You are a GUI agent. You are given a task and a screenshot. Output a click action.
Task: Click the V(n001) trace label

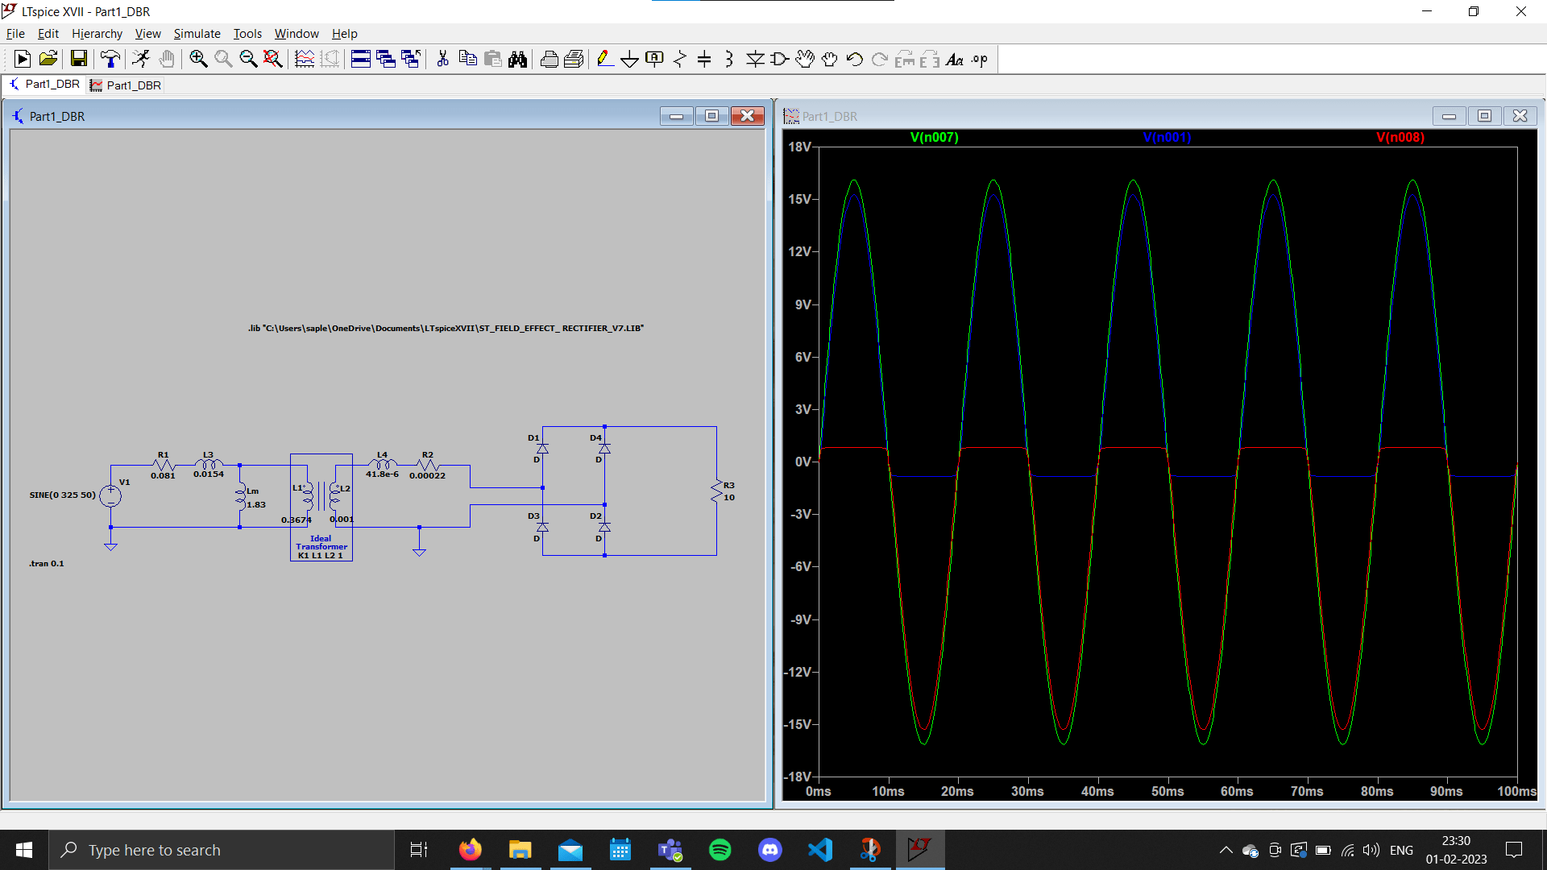click(1167, 137)
